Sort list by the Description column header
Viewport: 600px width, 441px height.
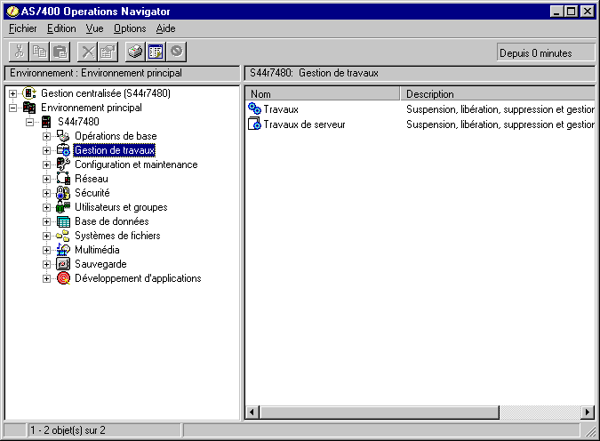click(498, 93)
